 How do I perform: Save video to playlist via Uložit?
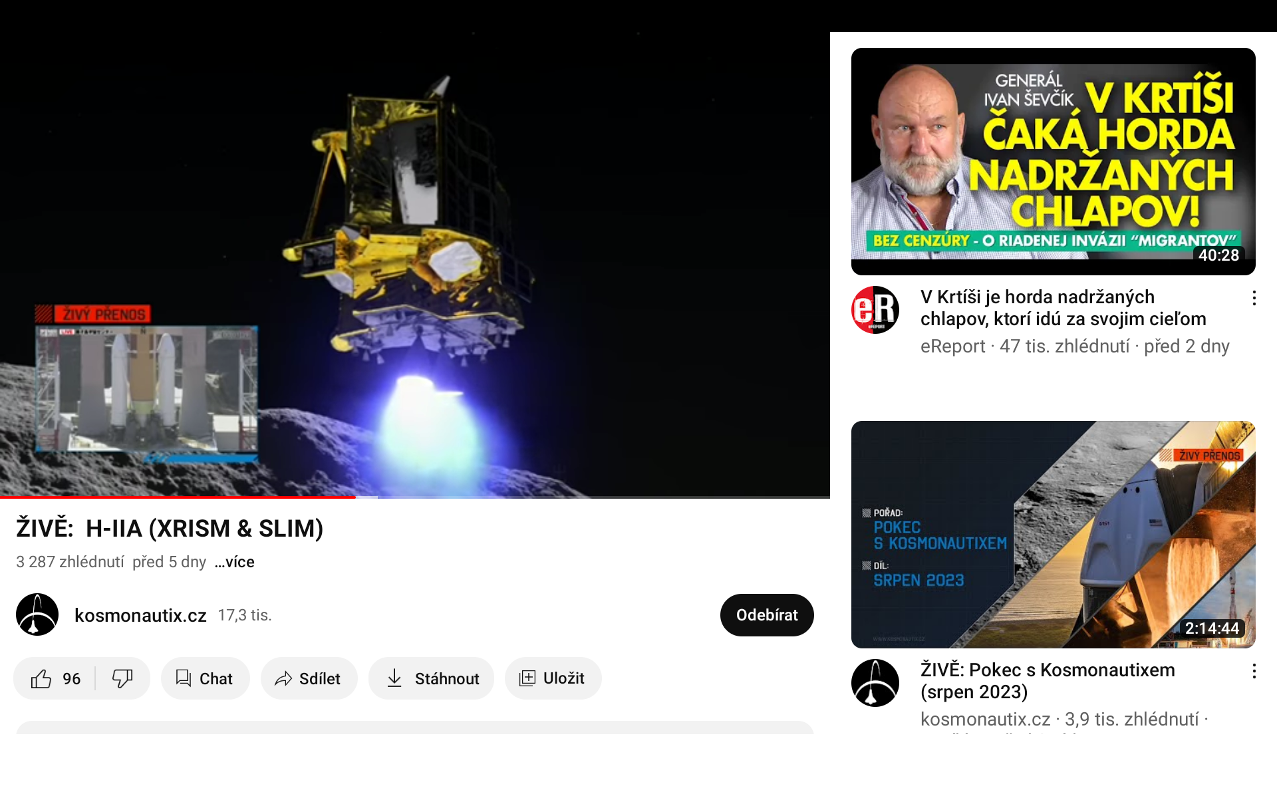coord(553,678)
